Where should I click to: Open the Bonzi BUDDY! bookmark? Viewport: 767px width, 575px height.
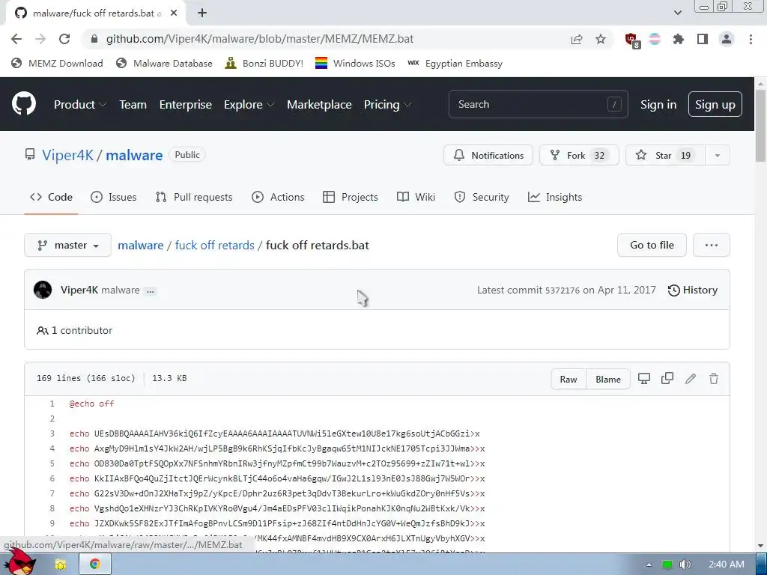click(264, 63)
